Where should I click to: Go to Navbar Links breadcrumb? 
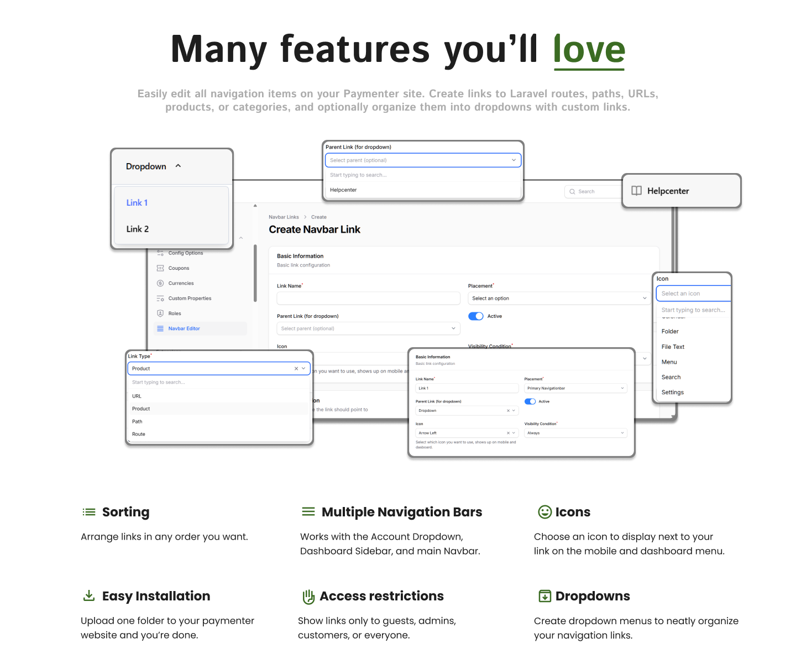284,217
